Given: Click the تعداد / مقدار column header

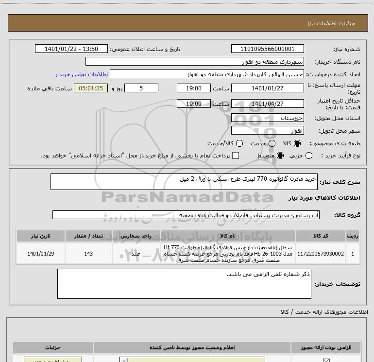Looking at the screenshot, I should click(x=88, y=236).
